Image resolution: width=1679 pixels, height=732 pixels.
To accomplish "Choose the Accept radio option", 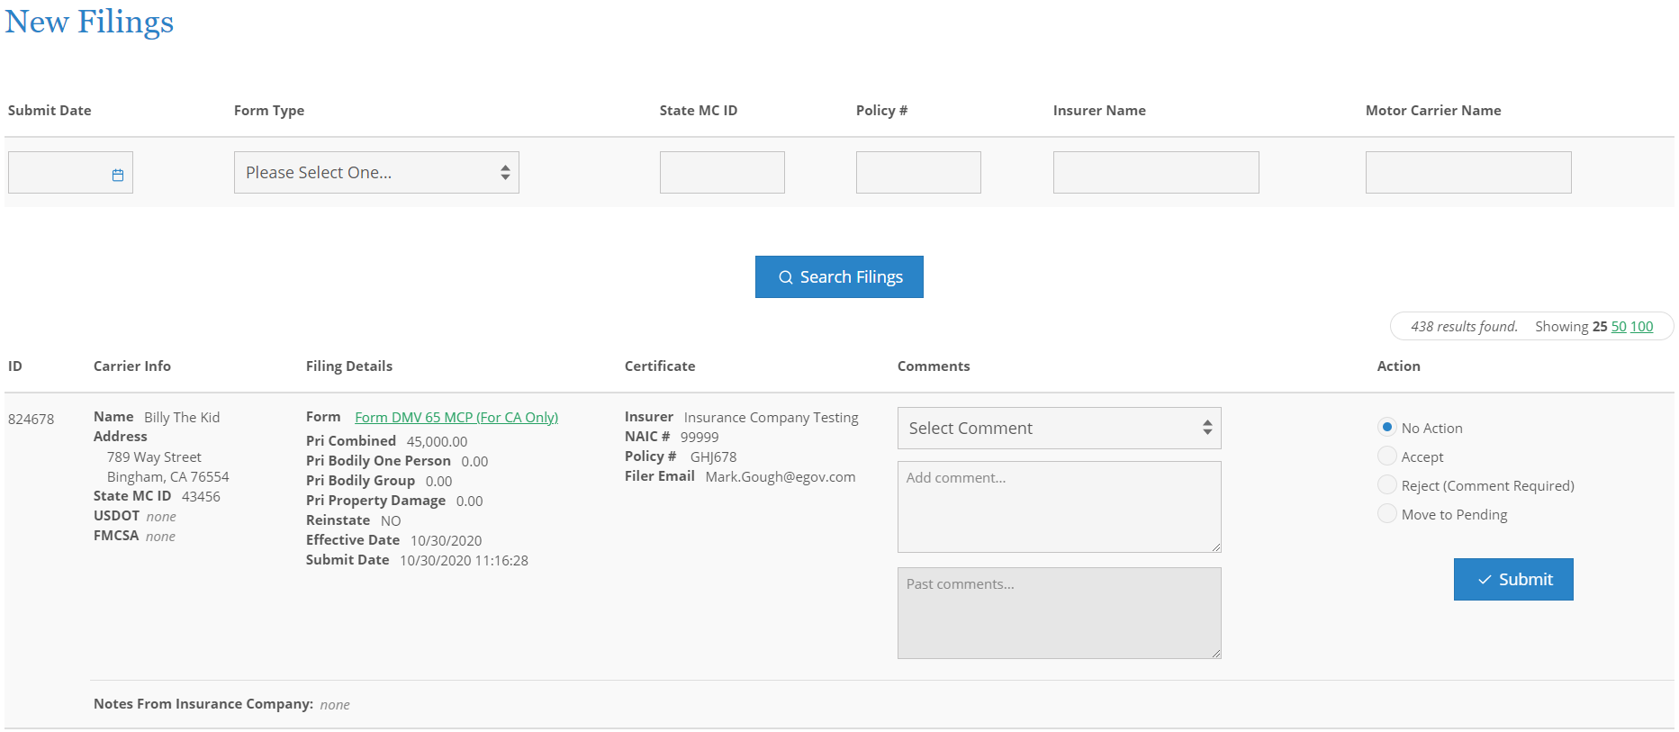I will (x=1387, y=456).
